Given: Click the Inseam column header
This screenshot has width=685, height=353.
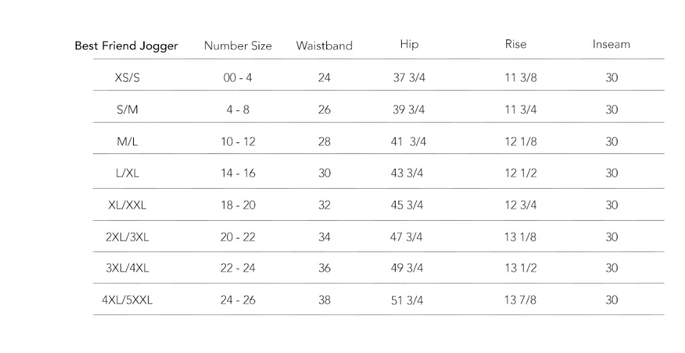Looking at the screenshot, I should point(611,44).
